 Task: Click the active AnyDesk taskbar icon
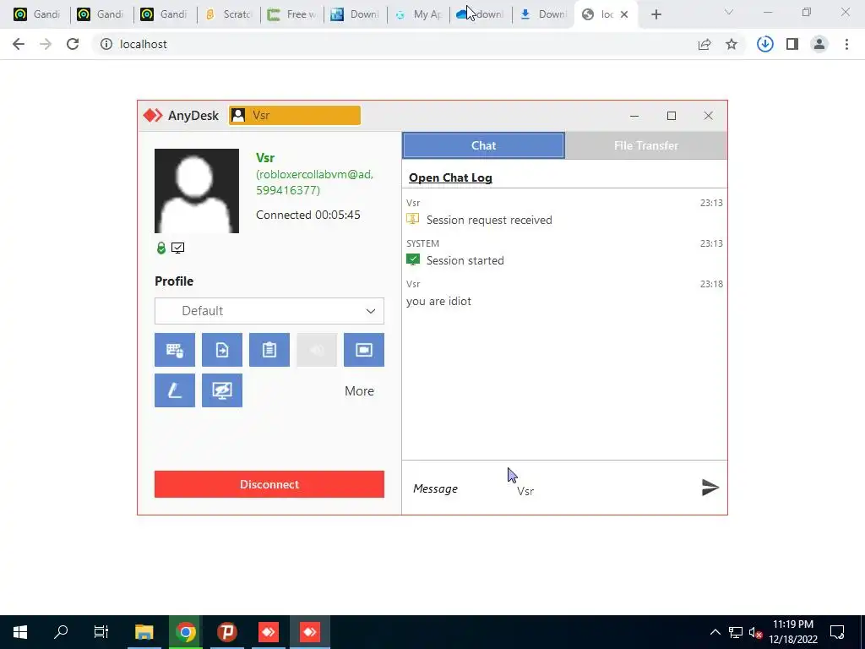[310, 632]
